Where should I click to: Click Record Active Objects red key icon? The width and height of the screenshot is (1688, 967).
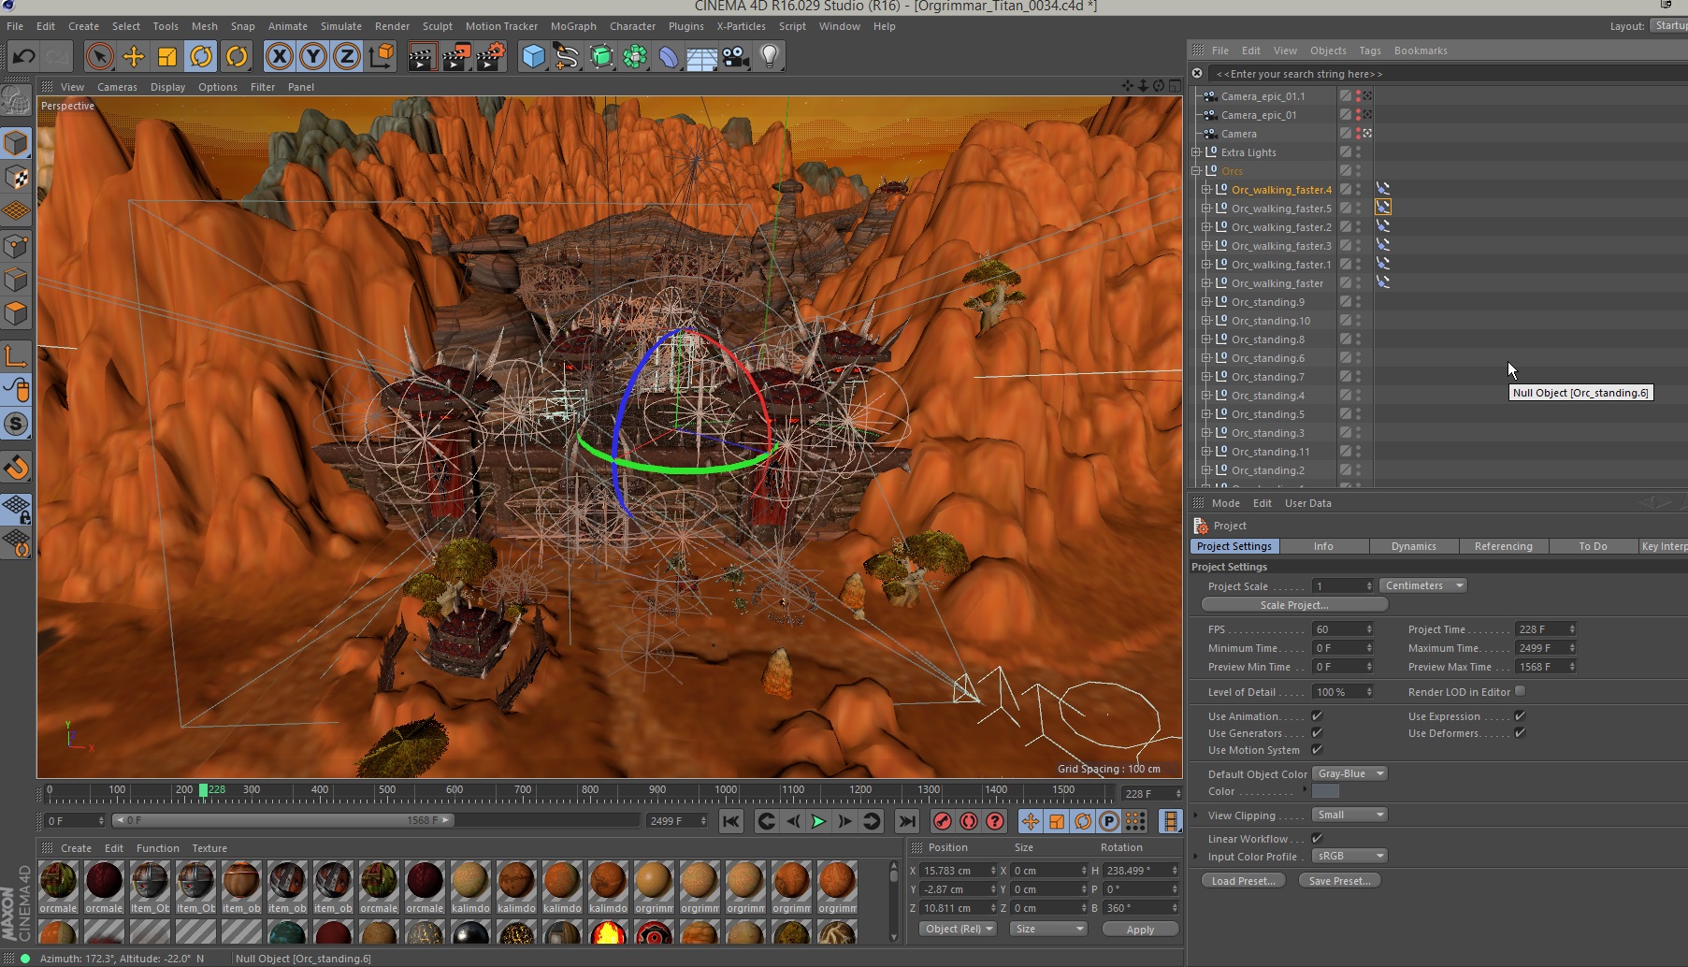943,821
